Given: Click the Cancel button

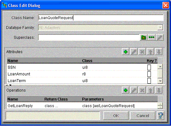Looking at the screenshot, I should (x=143, y=115).
